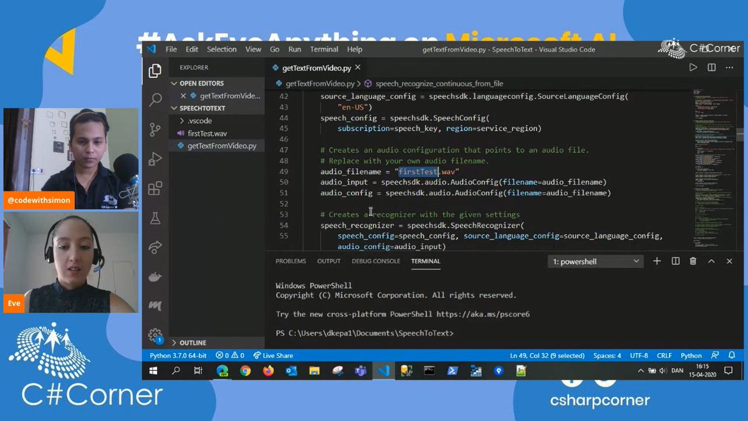
Task: Switch to the Output panel tab
Action: coord(328,261)
